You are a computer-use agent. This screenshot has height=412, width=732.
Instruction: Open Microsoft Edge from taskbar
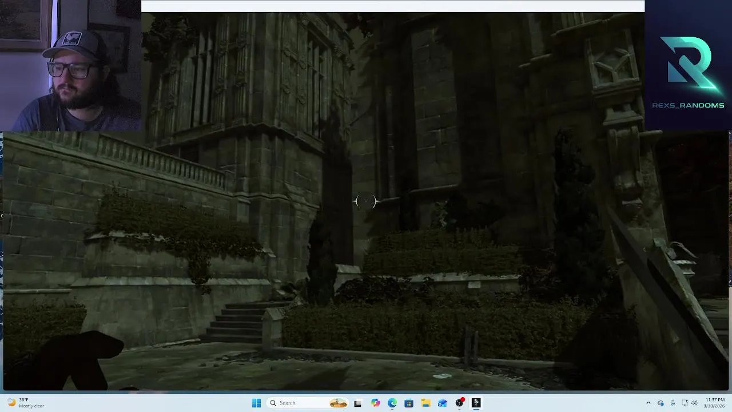(392, 403)
